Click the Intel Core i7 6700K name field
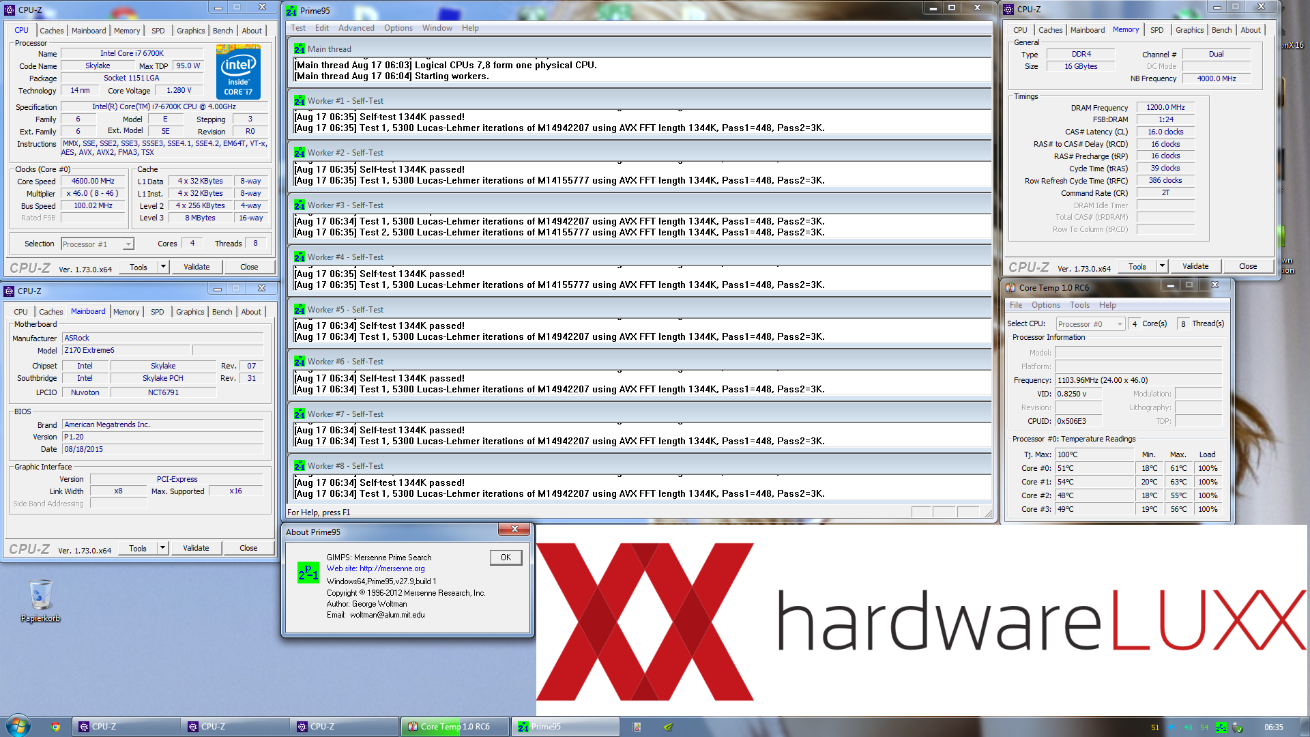Viewport: 1310px width, 737px height. click(x=132, y=53)
